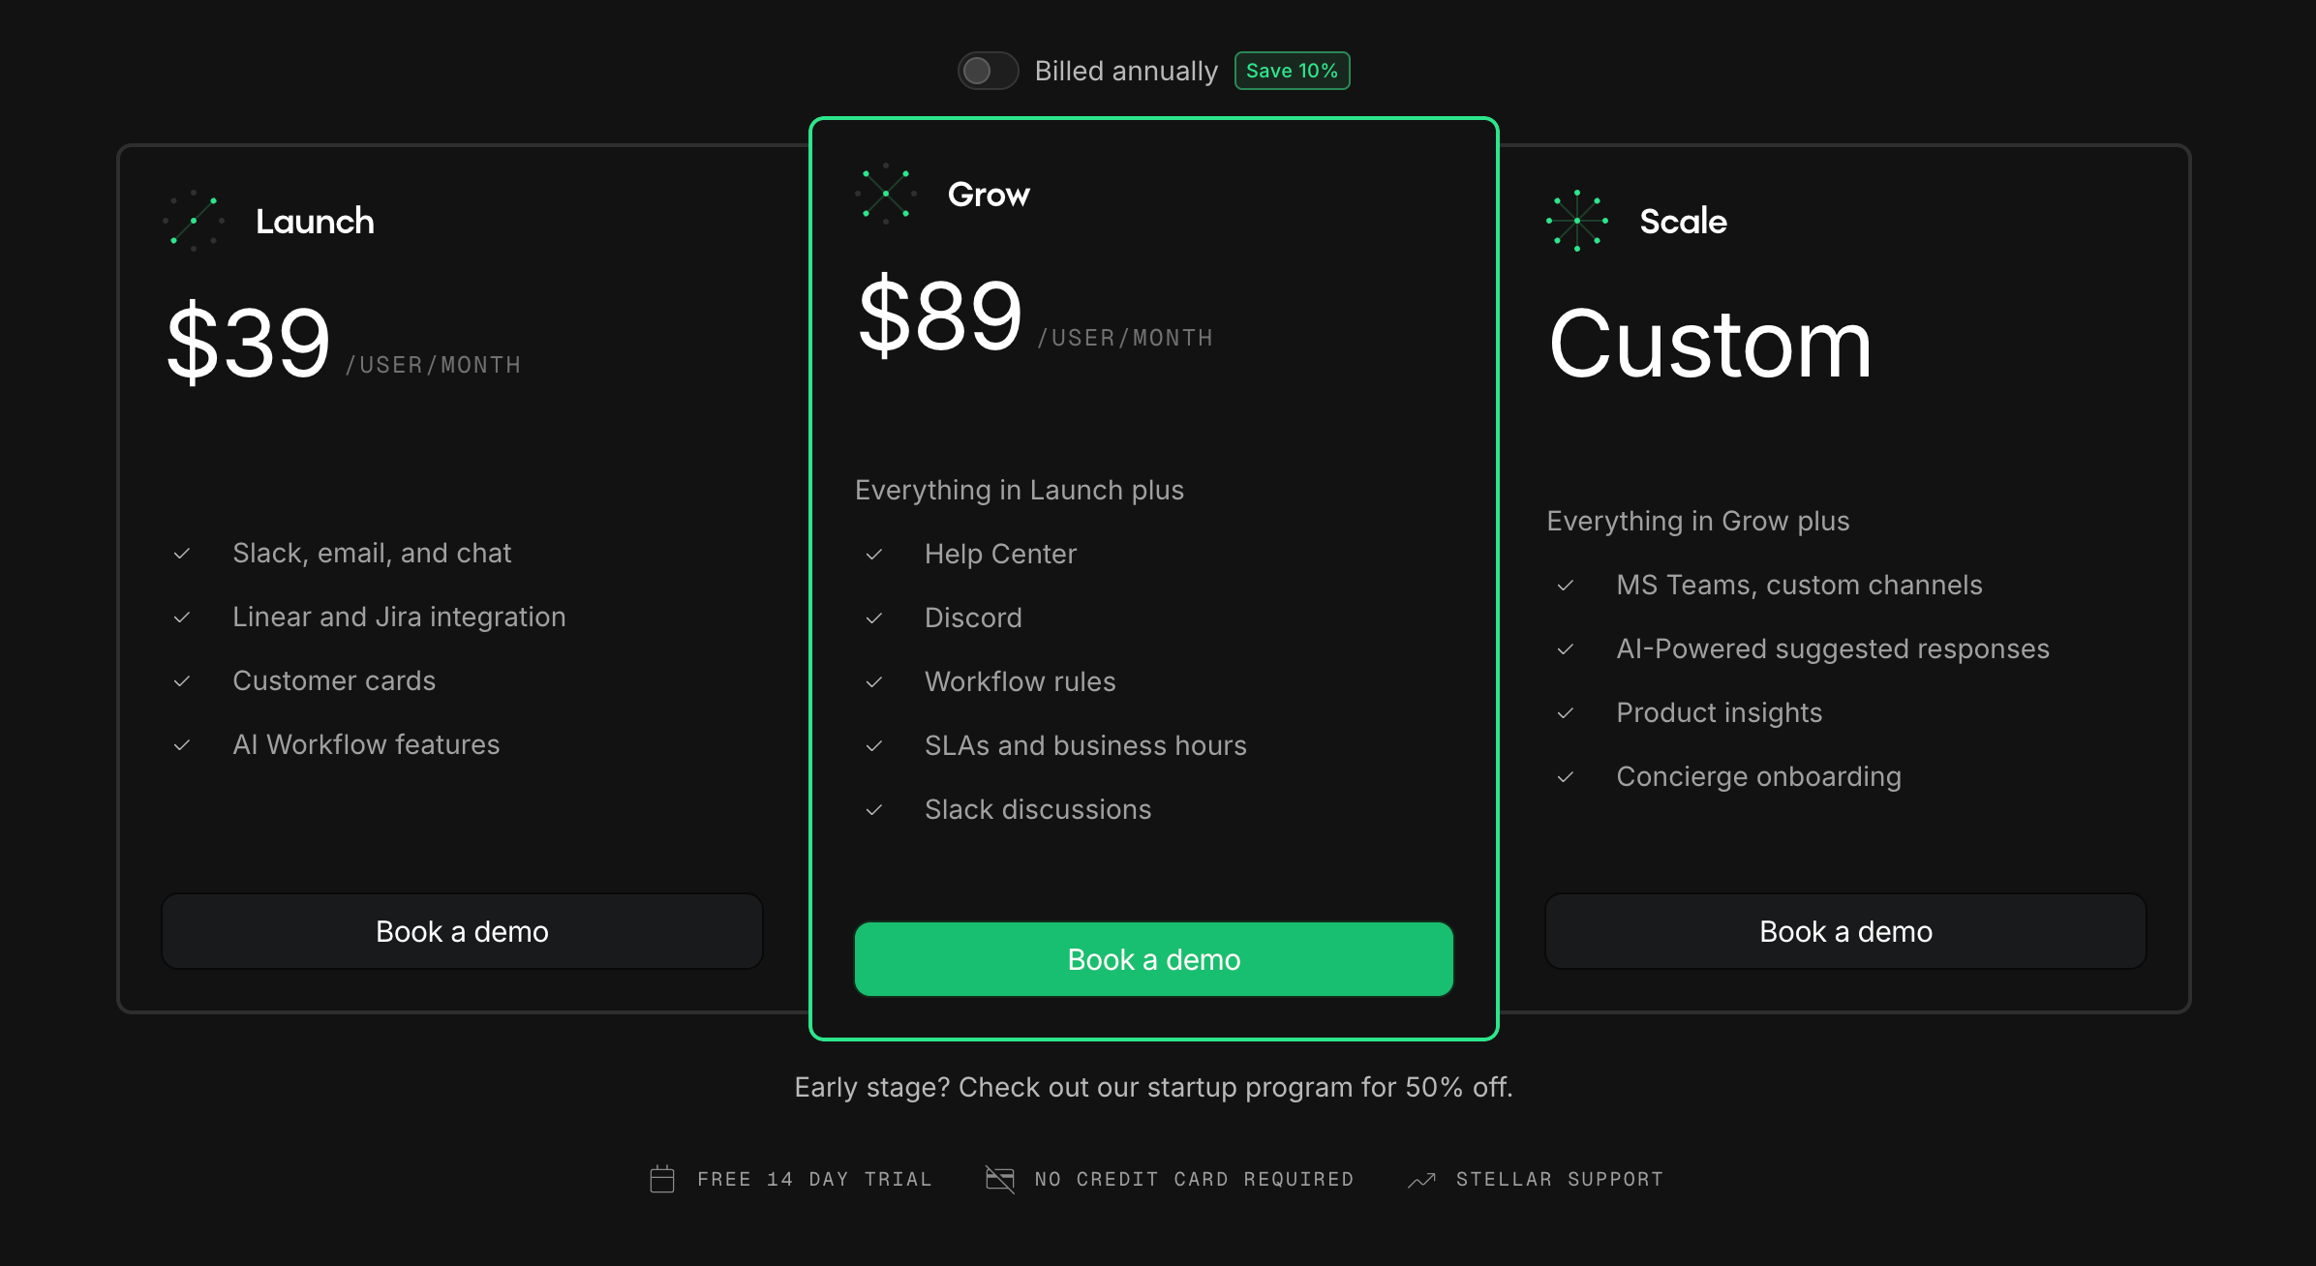Screen dimensions: 2316x1266
Task: Enable annual billing with the switch
Action: 988,70
